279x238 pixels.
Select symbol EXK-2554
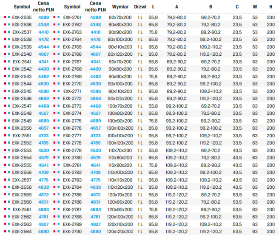pos(22,158)
